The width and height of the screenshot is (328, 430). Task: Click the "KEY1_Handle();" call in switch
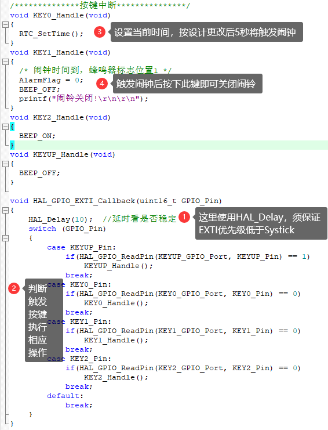point(116,340)
